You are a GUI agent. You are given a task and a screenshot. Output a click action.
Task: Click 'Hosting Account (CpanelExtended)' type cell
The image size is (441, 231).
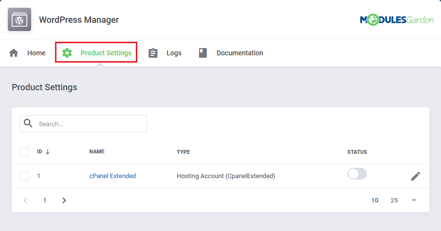226,176
